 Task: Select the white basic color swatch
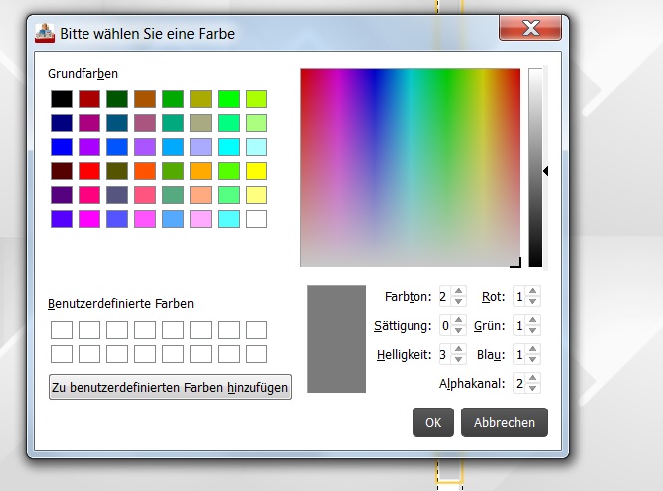pos(256,219)
